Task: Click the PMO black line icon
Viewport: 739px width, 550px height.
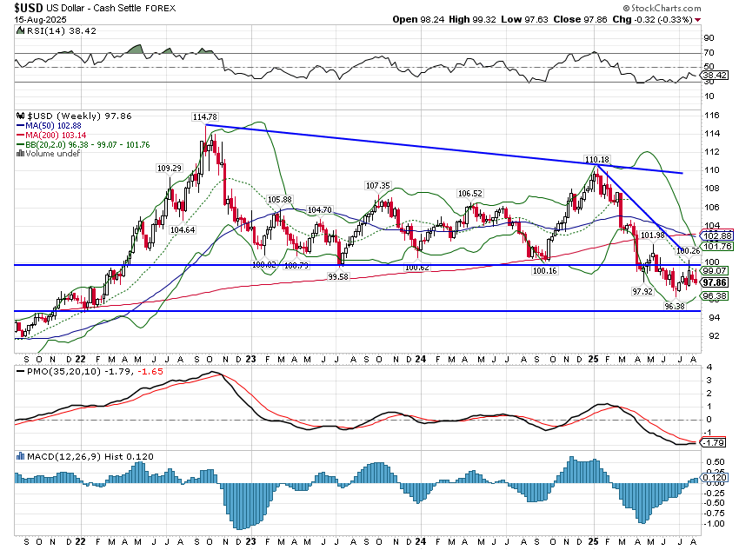Action: (19, 372)
